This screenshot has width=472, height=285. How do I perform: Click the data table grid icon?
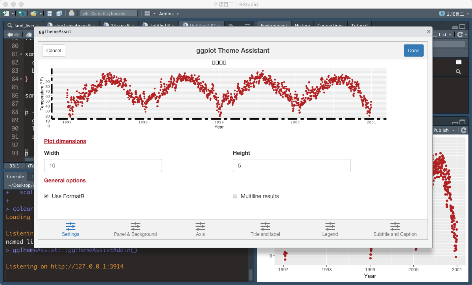[x=459, y=62]
